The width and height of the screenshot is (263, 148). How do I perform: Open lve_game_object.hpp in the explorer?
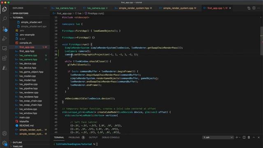pos(31,72)
